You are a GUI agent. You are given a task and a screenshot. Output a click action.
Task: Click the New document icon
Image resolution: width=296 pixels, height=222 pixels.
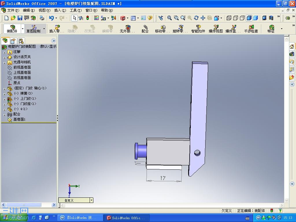[6, 18]
